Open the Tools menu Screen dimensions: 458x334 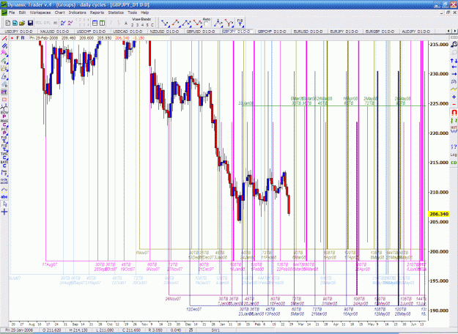coord(132,12)
